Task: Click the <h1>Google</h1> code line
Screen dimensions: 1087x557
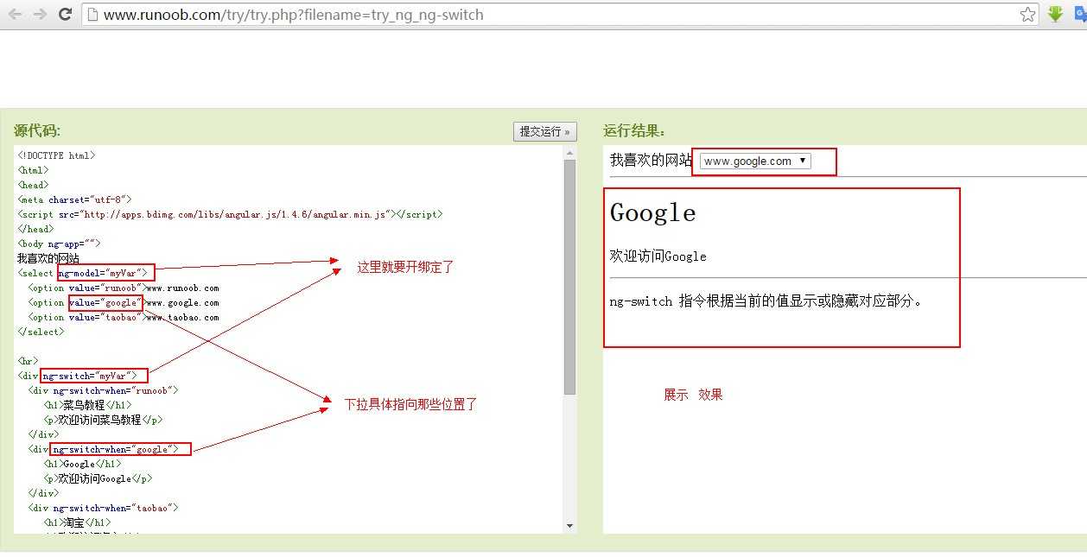Action: (x=82, y=464)
